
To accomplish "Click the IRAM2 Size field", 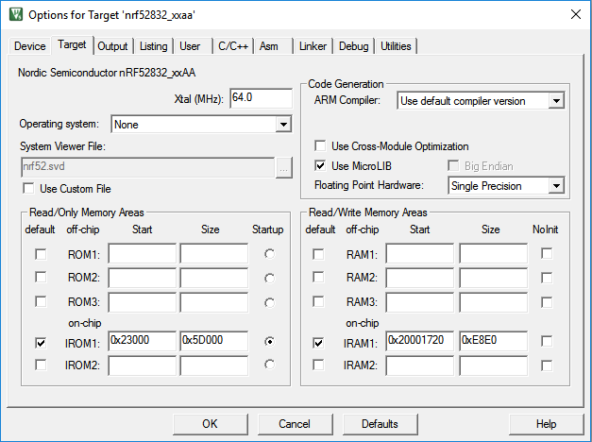I will click(x=494, y=365).
